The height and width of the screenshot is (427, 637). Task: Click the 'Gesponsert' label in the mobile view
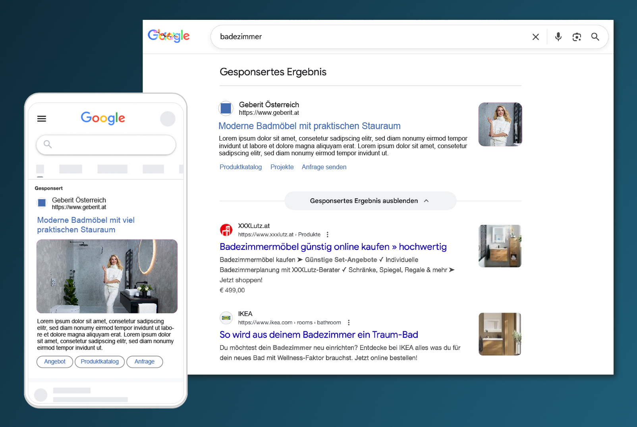tap(48, 188)
